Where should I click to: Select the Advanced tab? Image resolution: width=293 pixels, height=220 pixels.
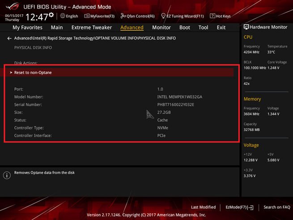[132, 27]
